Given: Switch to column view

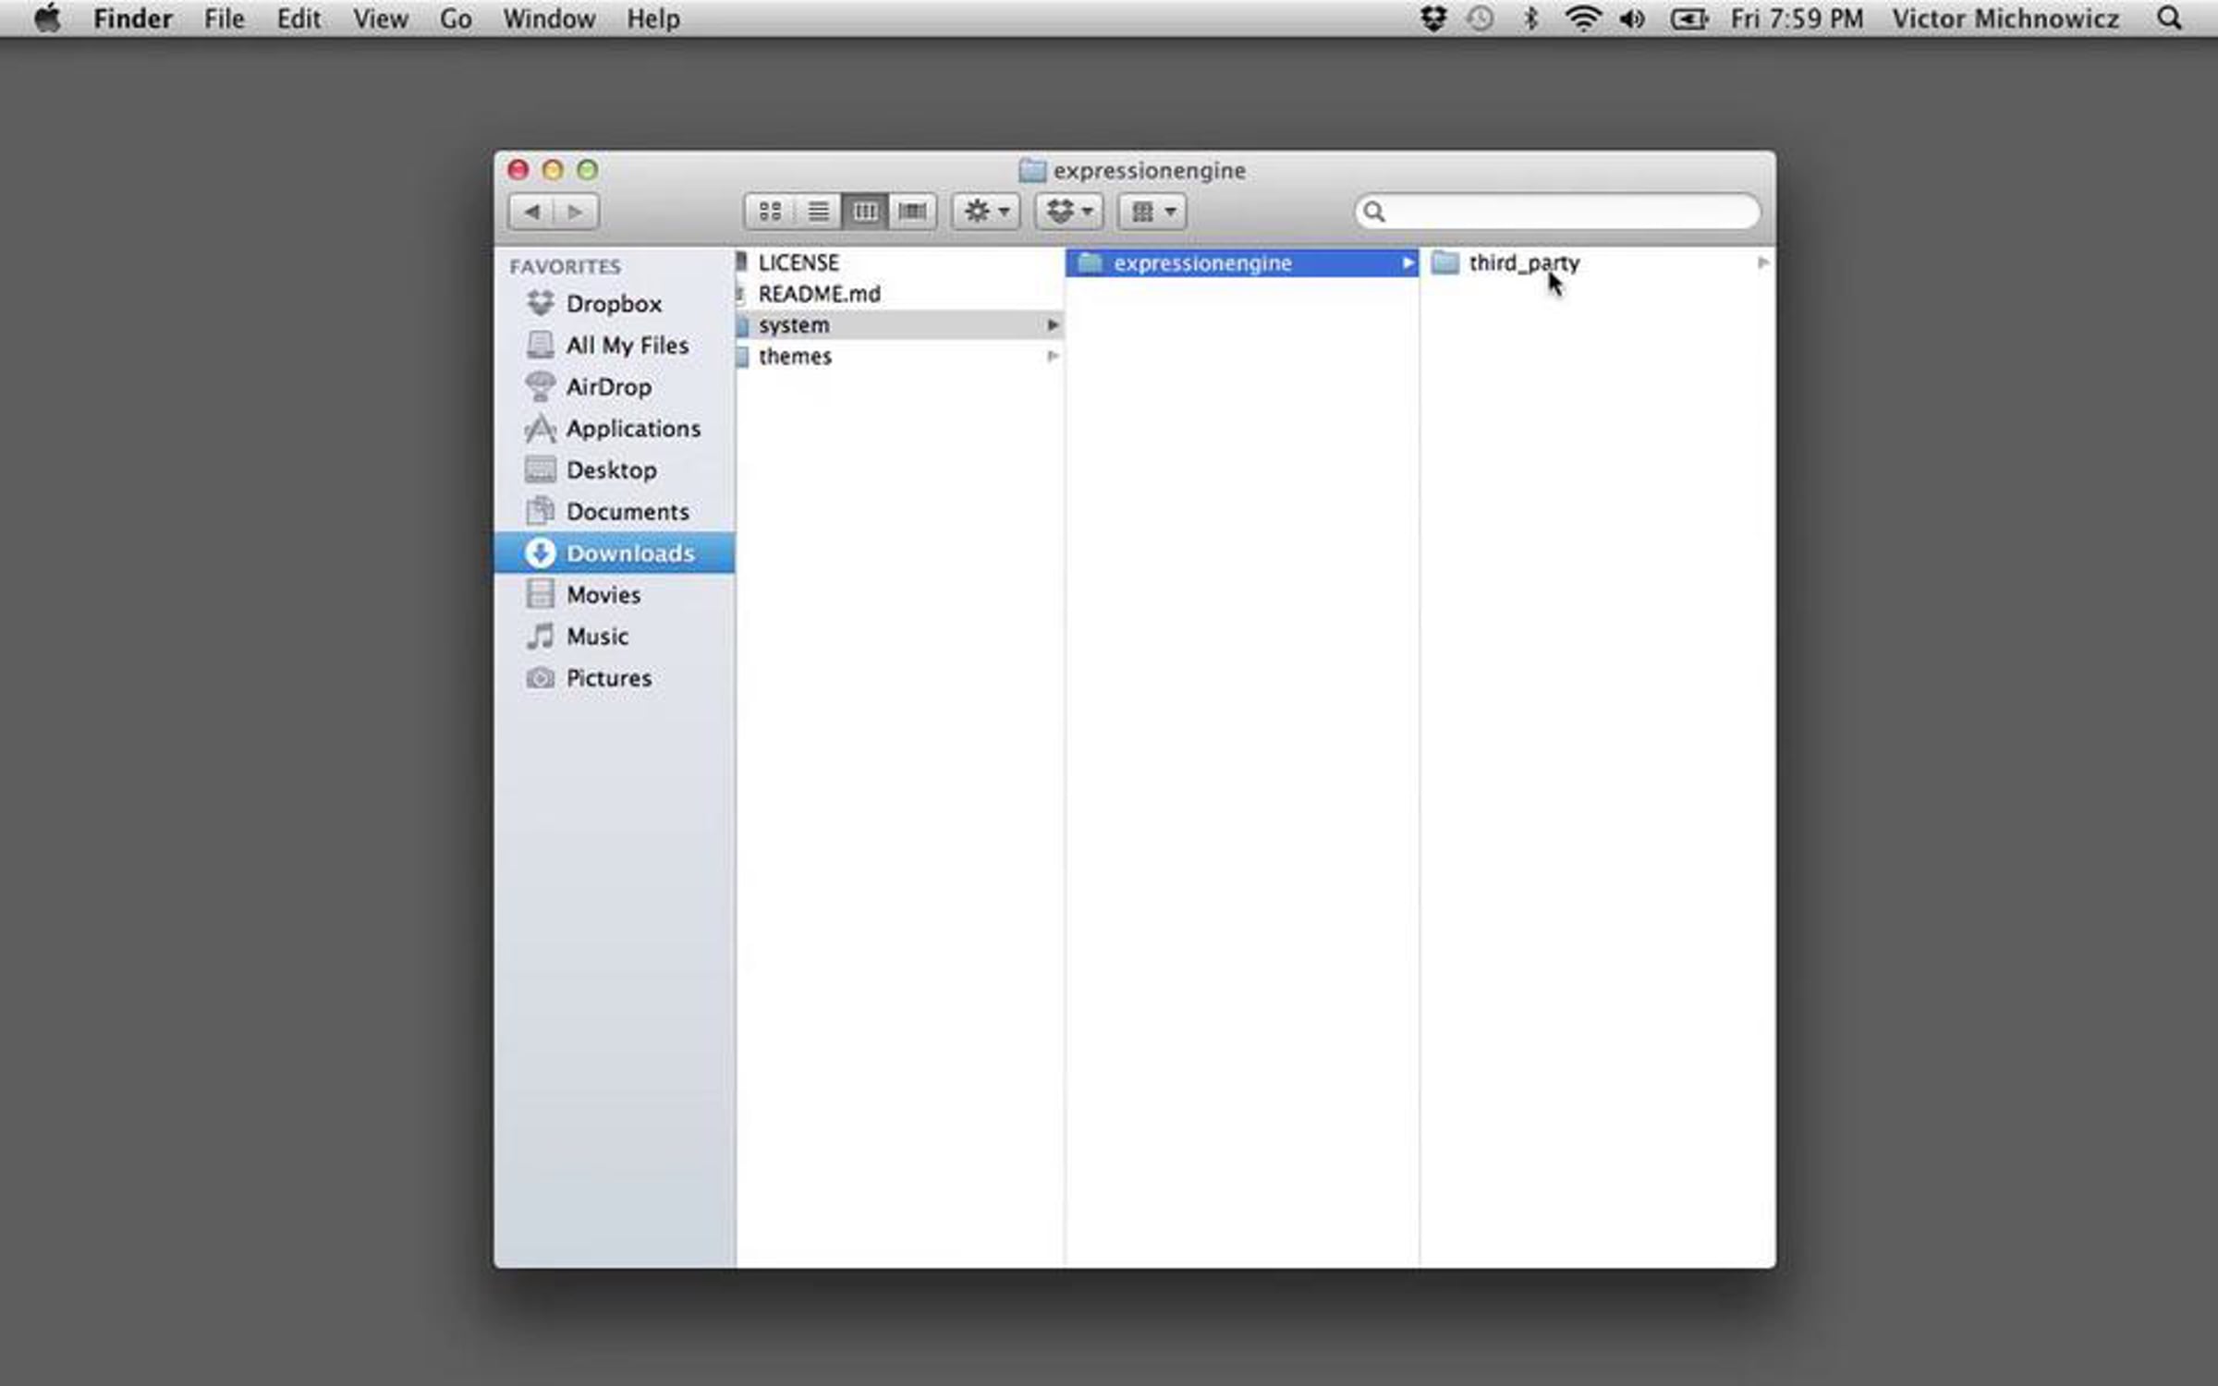Looking at the screenshot, I should (x=865, y=212).
